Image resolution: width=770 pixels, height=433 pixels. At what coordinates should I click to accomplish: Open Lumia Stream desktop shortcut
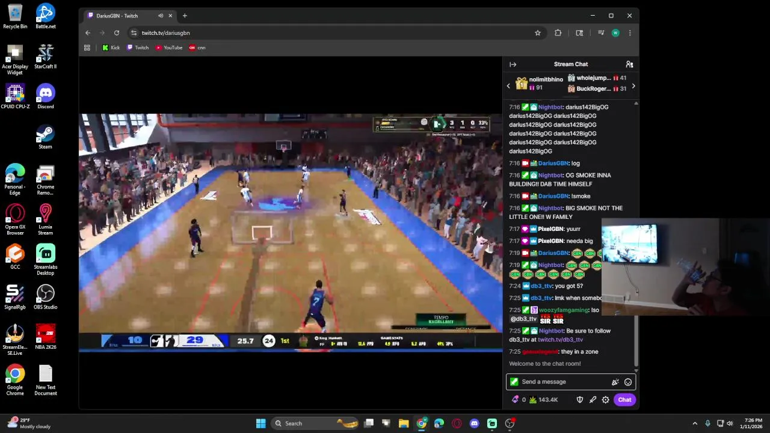tap(45, 220)
